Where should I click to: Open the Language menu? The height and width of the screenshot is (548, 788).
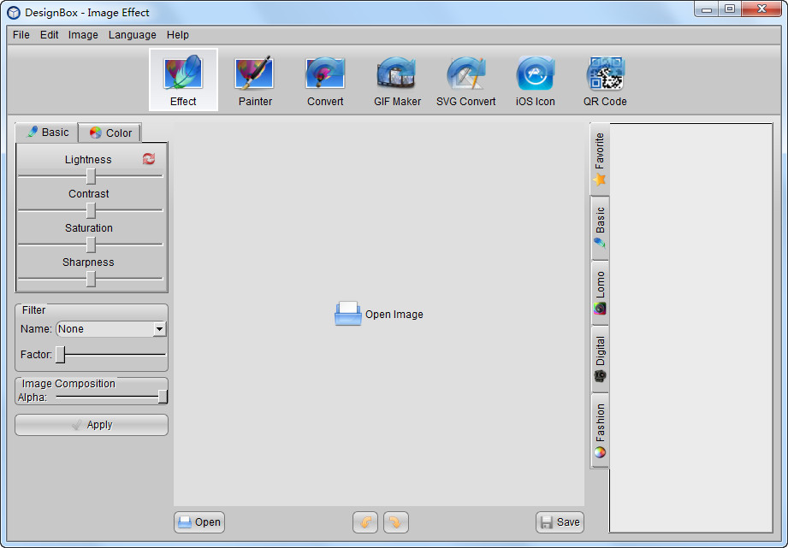[132, 35]
